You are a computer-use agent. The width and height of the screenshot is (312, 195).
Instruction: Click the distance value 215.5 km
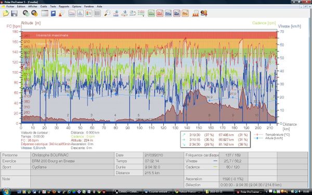(x=163, y=173)
